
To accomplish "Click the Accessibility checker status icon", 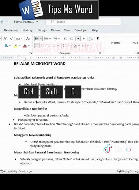I will click(x=2, y=171).
